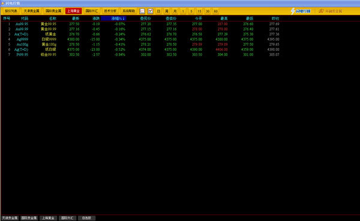Switch to 15-minute chart period
The height and width of the screenshot is (221, 360).
click(x=199, y=11)
